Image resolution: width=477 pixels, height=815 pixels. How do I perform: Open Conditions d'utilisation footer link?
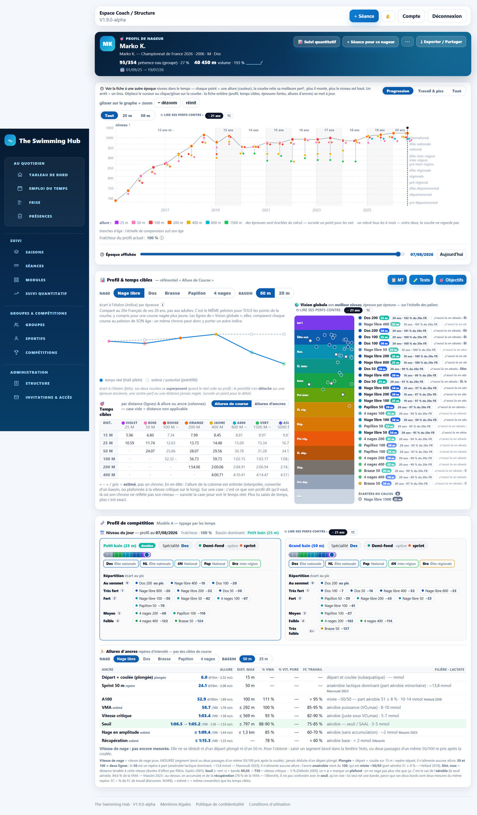click(x=269, y=804)
